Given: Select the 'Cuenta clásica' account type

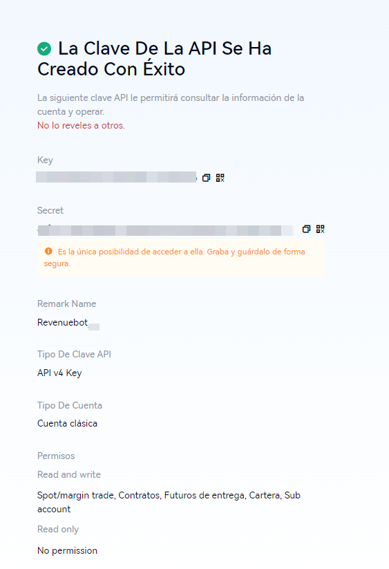Looking at the screenshot, I should click(68, 424).
